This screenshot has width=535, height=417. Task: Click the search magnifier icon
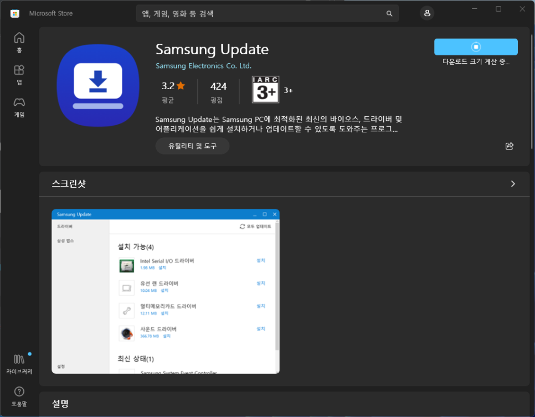click(x=389, y=14)
